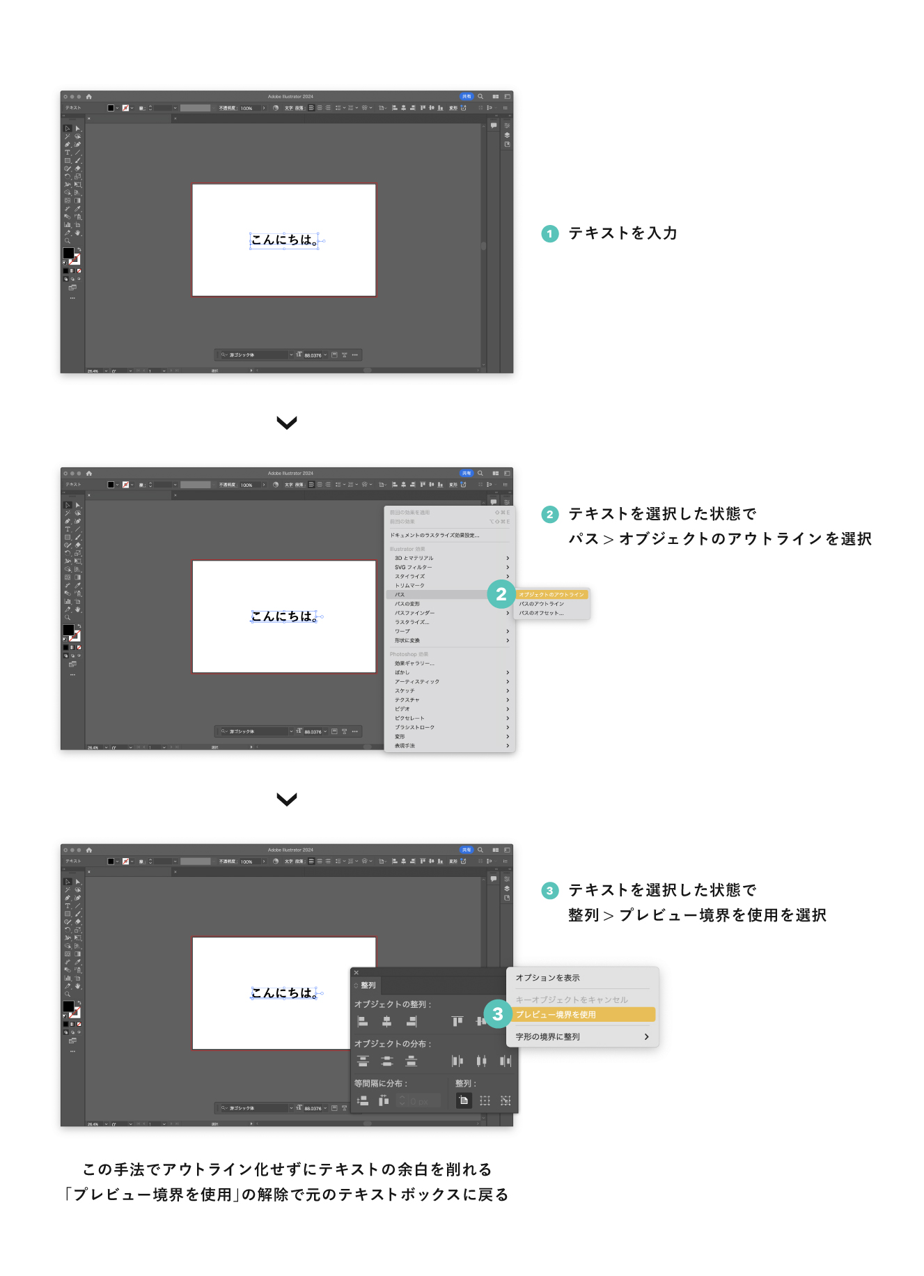Switch to Gradient fill mode below step 1 swatches
Screen dimensions: 924x1276
click(72, 271)
